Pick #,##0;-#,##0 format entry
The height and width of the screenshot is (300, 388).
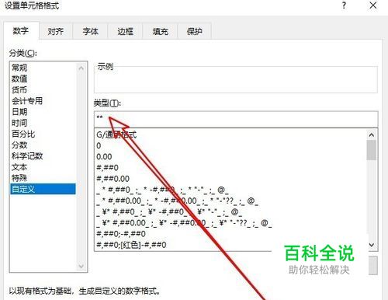coord(230,234)
